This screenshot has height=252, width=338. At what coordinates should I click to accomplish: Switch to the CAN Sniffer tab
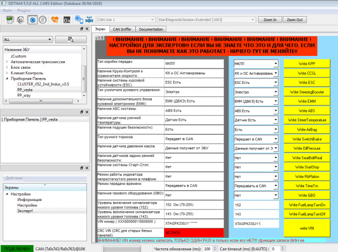(122, 29)
